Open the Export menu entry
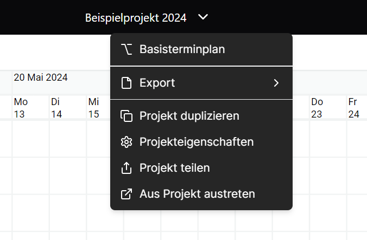The height and width of the screenshot is (240, 367). click(201, 83)
